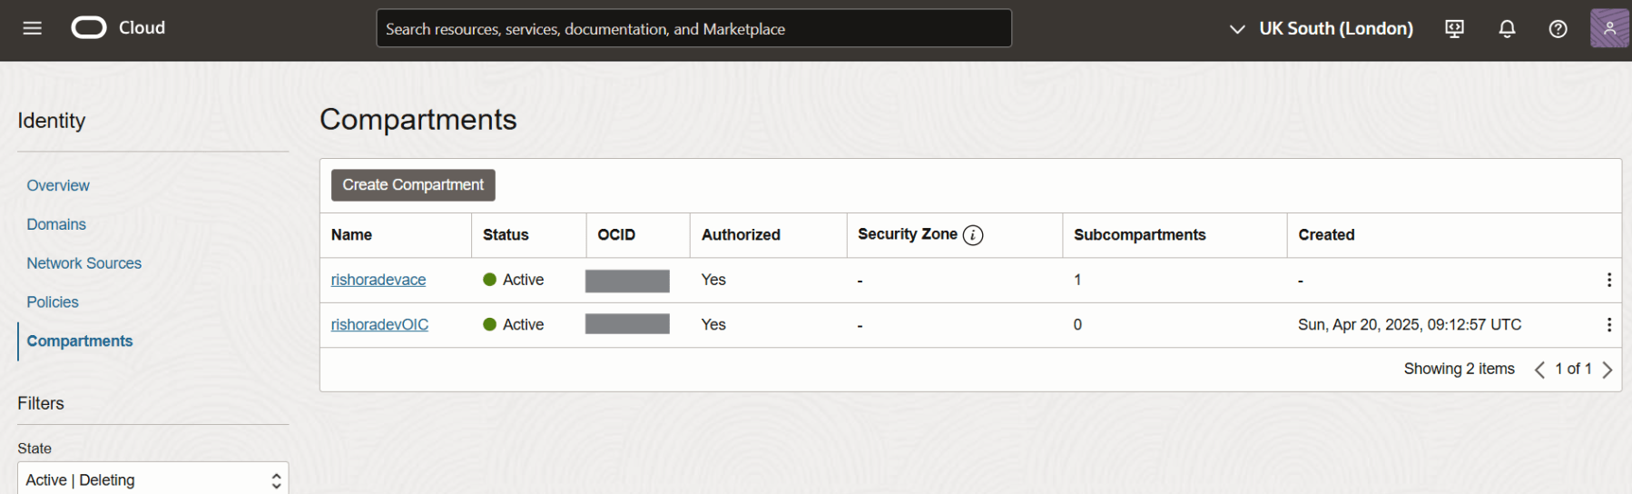Open the hamburger navigation menu

click(x=33, y=28)
